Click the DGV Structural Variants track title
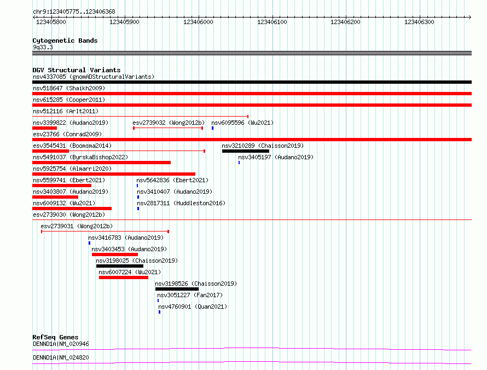The image size is (487, 370). tap(77, 70)
